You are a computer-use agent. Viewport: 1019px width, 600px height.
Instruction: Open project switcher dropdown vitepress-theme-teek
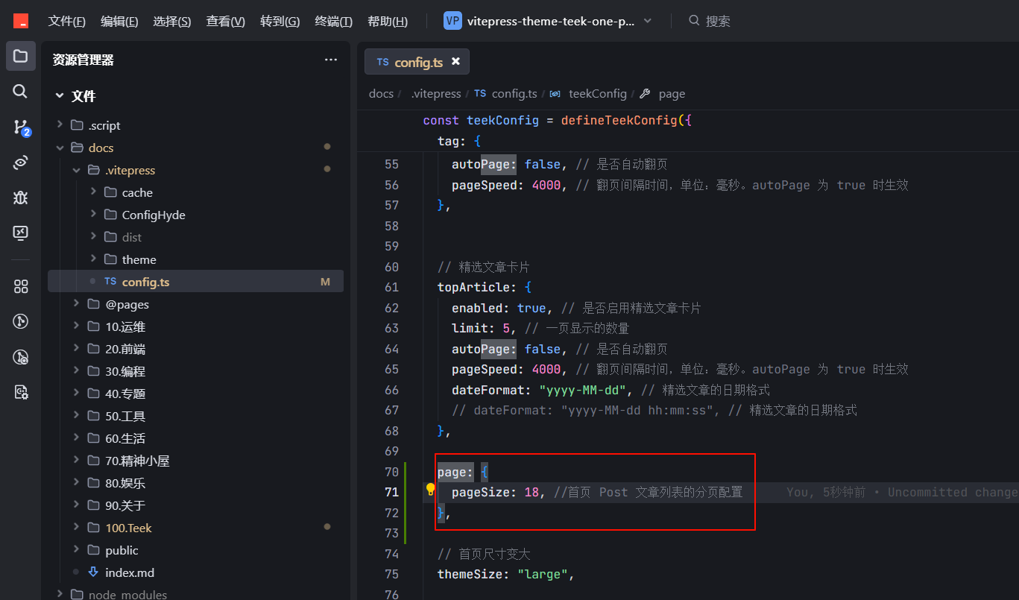pyautogui.click(x=548, y=21)
